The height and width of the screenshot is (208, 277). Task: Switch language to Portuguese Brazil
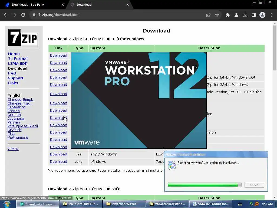pyautogui.click(x=23, y=126)
